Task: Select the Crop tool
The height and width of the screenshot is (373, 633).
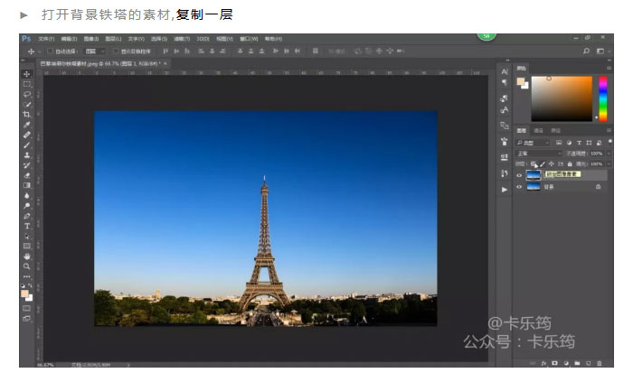Action: (x=27, y=115)
